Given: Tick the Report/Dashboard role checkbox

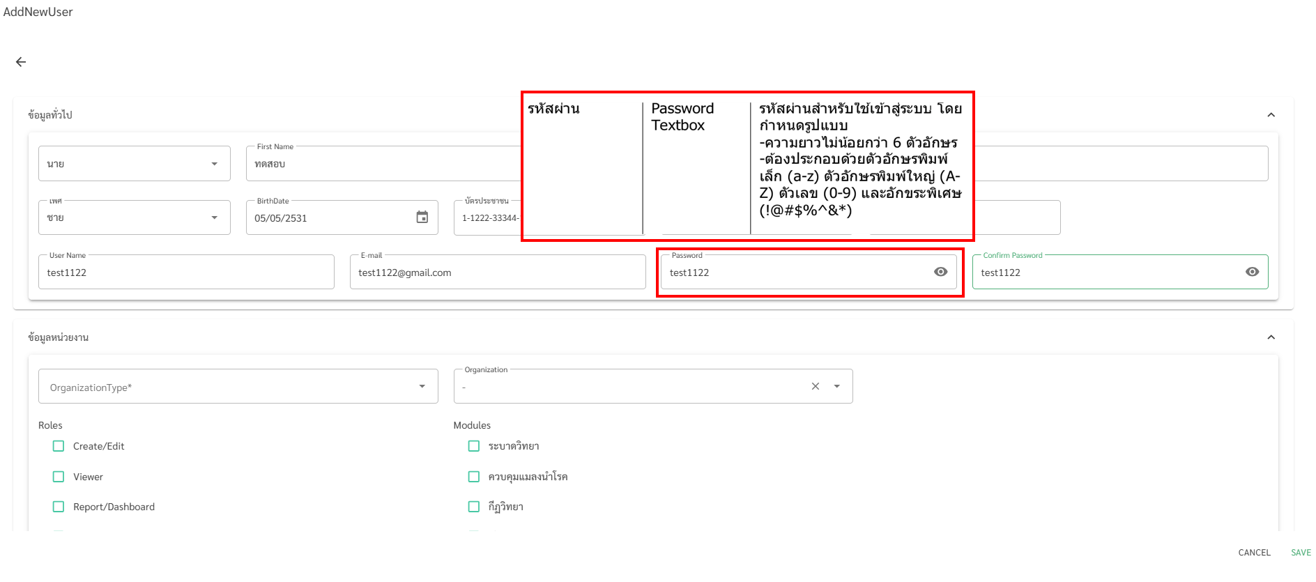Looking at the screenshot, I should (x=59, y=507).
